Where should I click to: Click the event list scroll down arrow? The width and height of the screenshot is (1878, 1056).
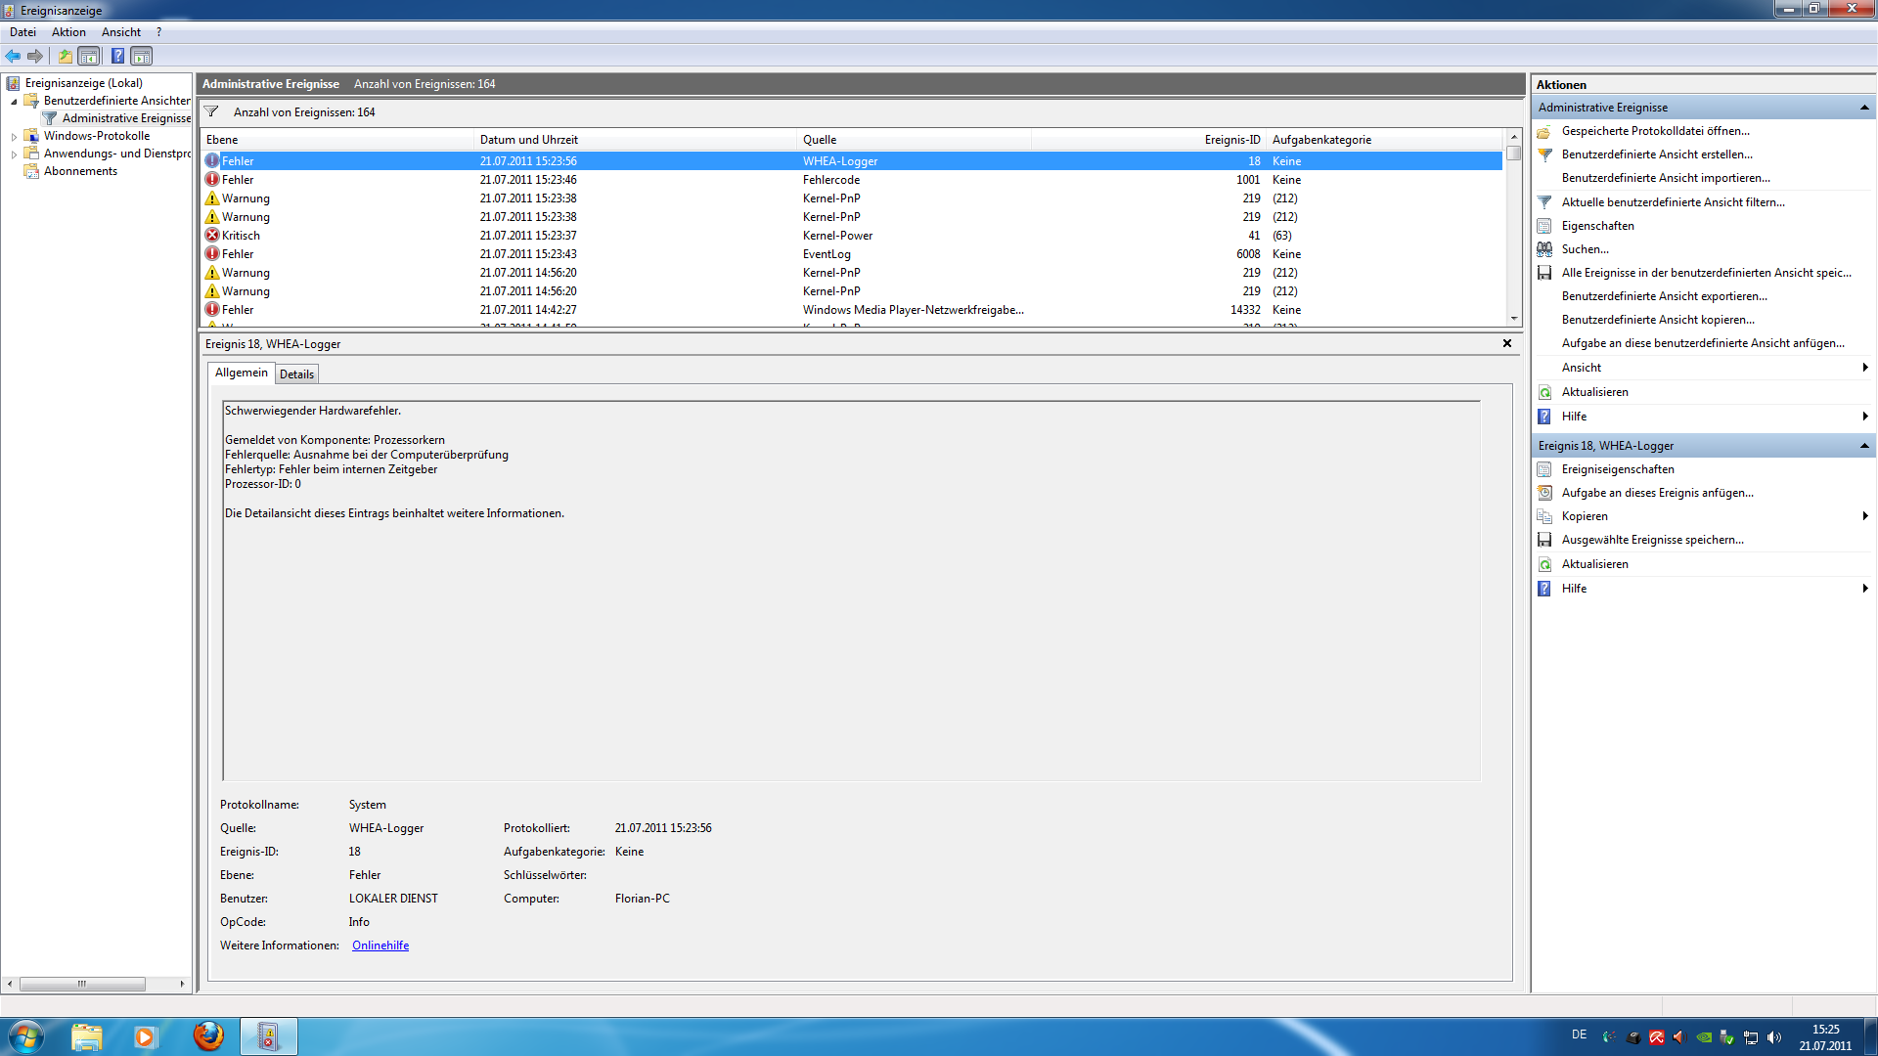[1514, 318]
